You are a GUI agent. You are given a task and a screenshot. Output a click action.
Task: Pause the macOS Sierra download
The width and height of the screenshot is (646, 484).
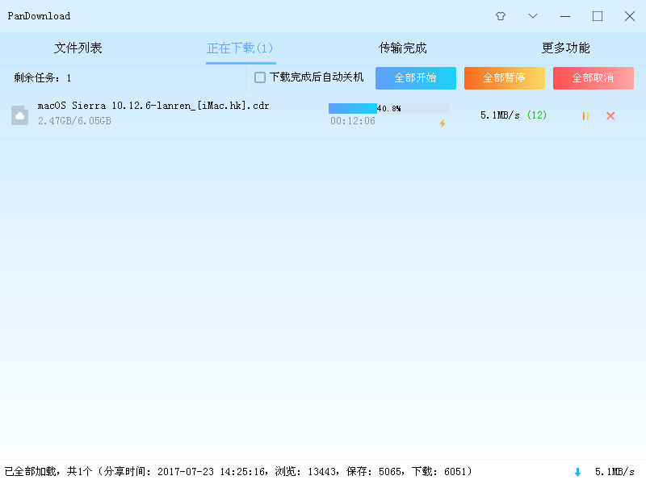coord(585,116)
